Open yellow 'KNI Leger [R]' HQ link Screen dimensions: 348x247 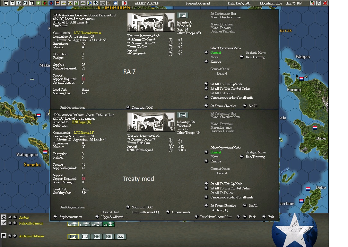[82, 122]
